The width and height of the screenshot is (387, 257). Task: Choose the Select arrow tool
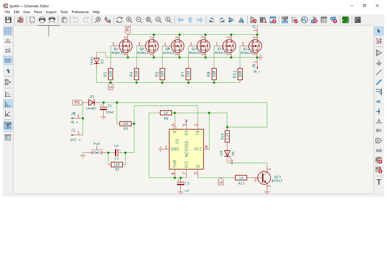pos(379,31)
